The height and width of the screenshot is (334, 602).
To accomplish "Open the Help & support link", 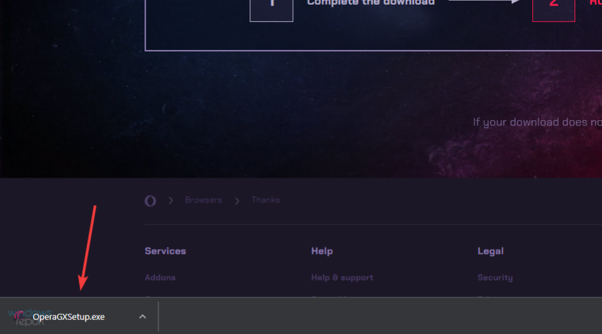I will coord(342,277).
